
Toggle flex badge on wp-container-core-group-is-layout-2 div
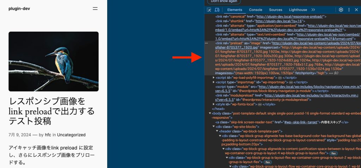(267, 162)
